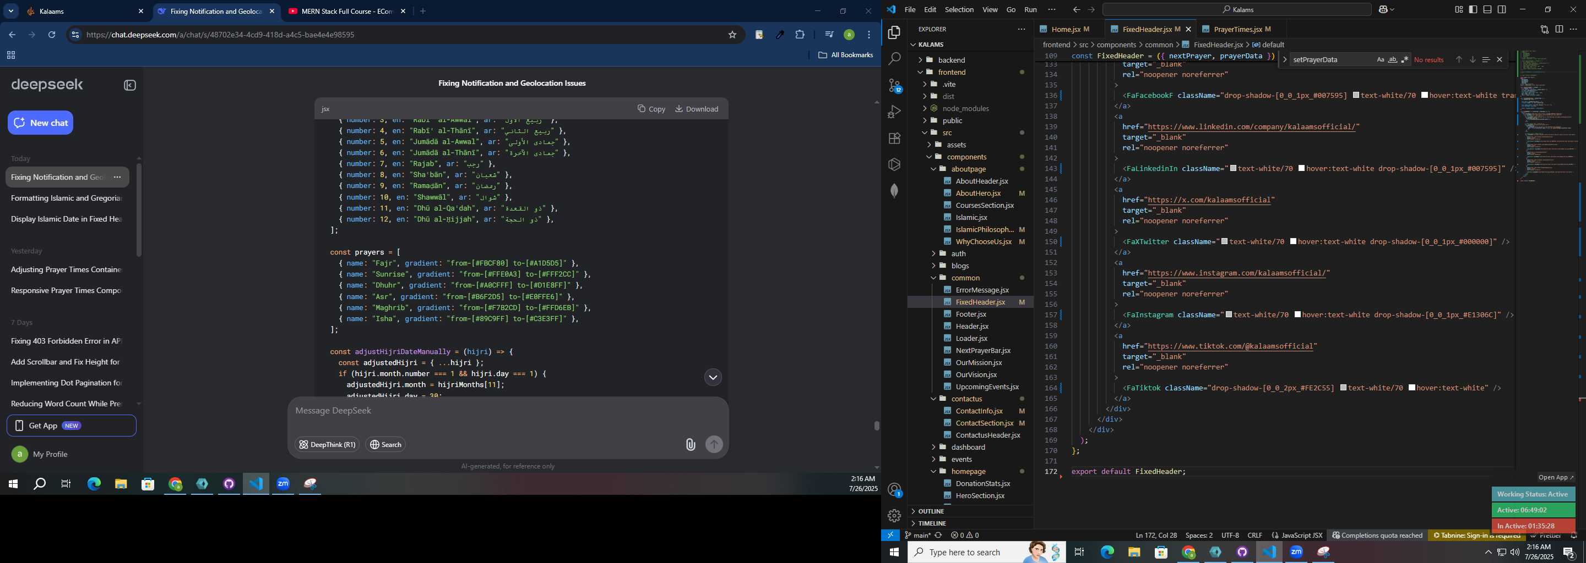The width and height of the screenshot is (1586, 563).
Task: Toggle the primary side bar in VS Code
Action: click(1473, 10)
